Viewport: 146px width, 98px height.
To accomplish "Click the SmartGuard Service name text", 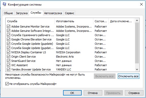I will 23,61.
